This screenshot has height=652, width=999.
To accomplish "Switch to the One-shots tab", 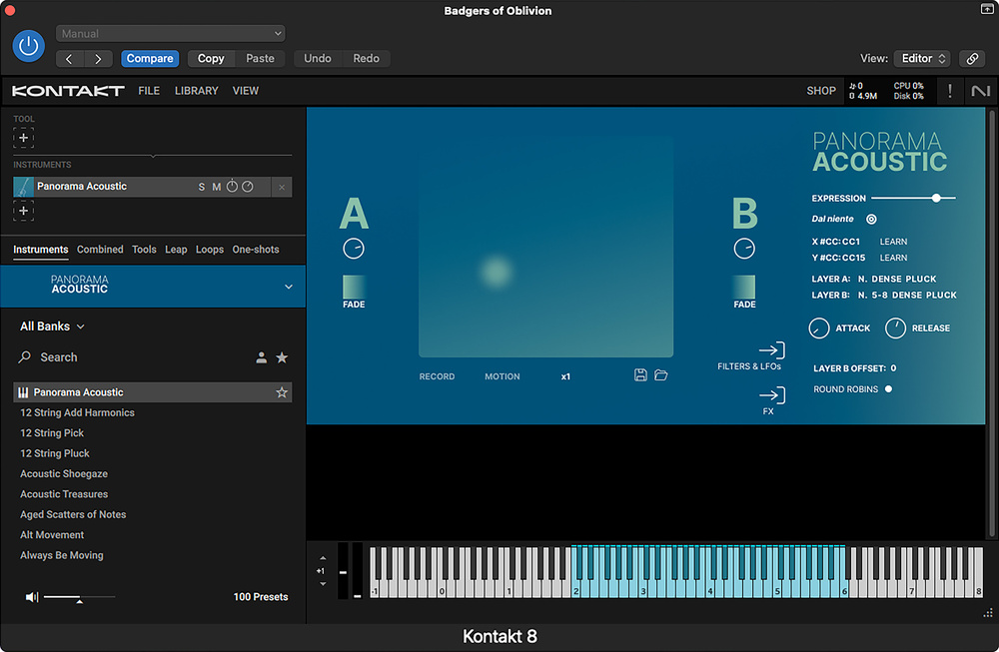I will 256,249.
